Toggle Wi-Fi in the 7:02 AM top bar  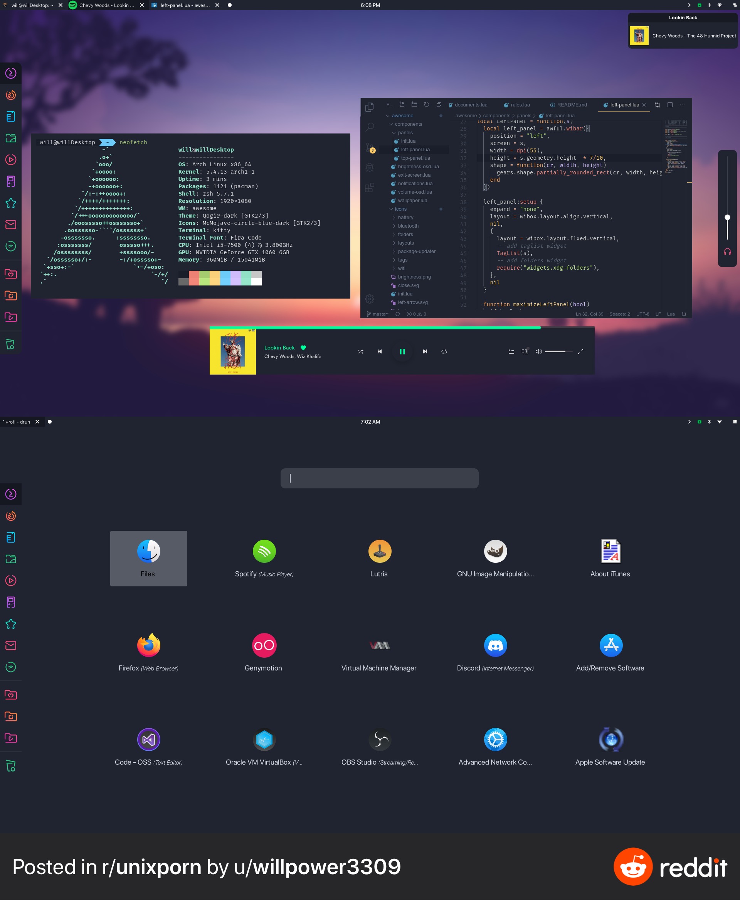pos(720,422)
